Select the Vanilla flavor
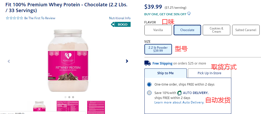261x114 pixels. 158,30
